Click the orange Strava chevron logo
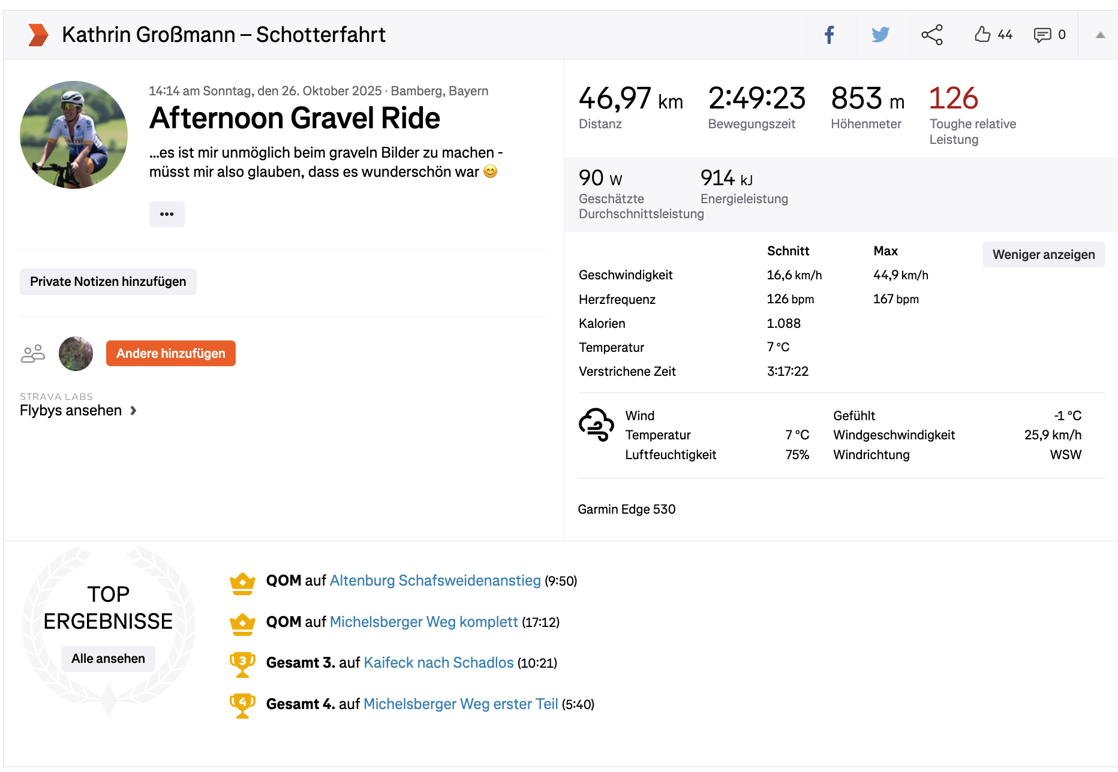The height and width of the screenshot is (772, 1118). click(38, 35)
